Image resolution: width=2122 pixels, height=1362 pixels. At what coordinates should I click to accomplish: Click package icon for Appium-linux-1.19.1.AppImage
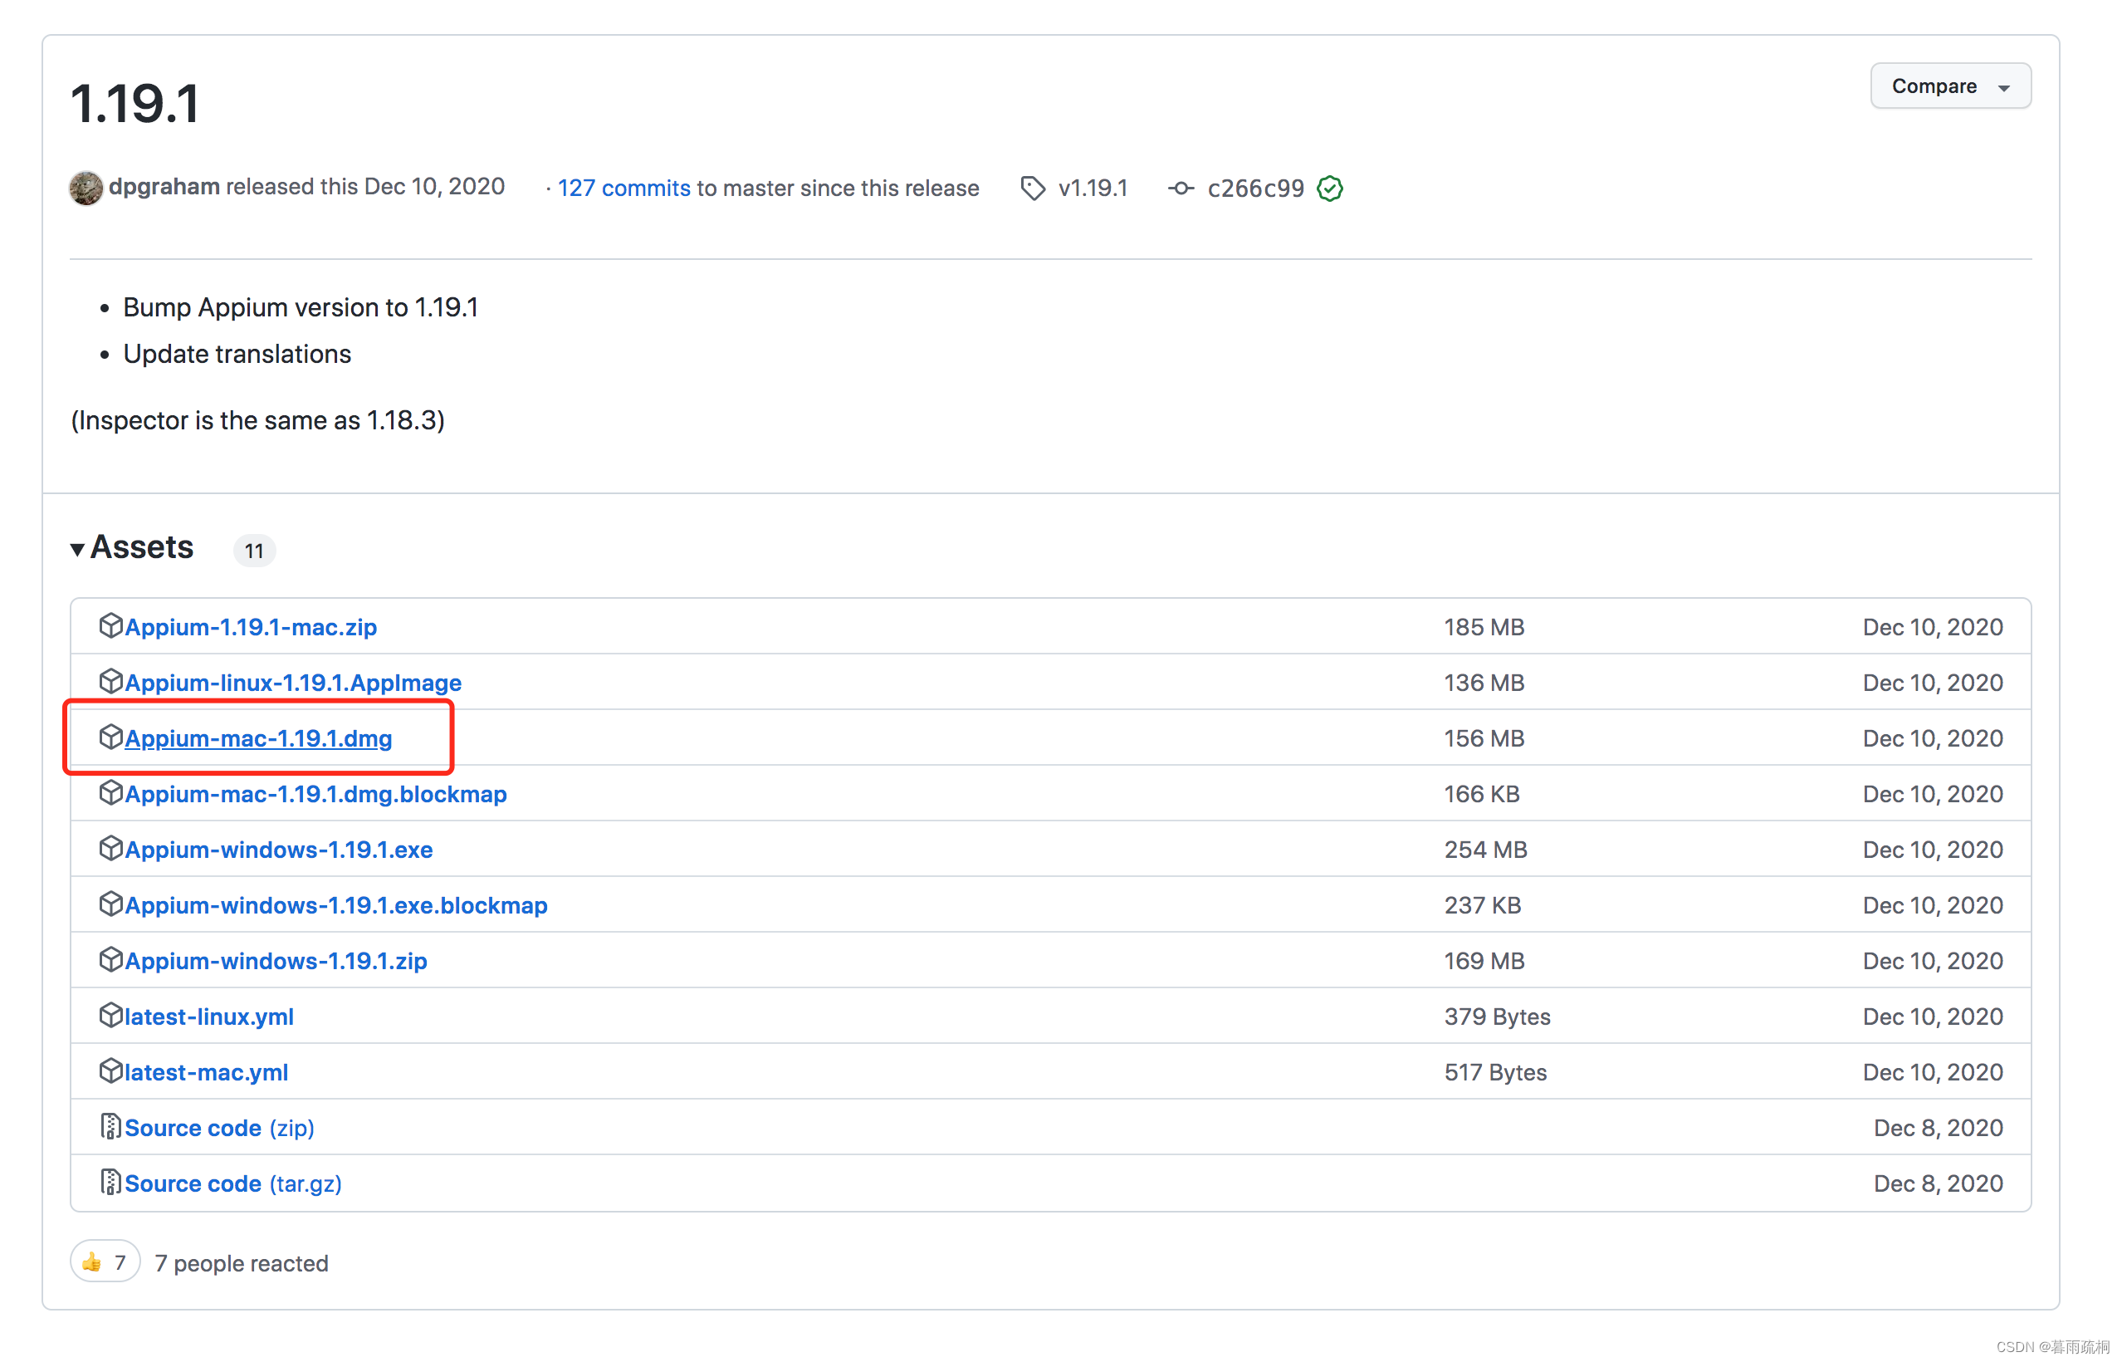tap(110, 681)
